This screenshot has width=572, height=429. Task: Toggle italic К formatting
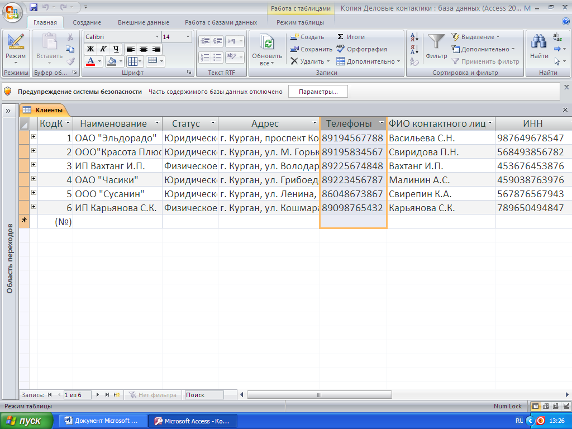(103, 49)
